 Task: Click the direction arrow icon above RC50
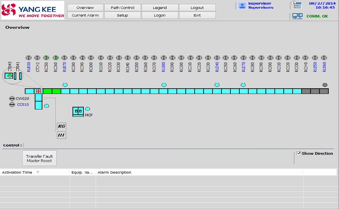[46, 58]
